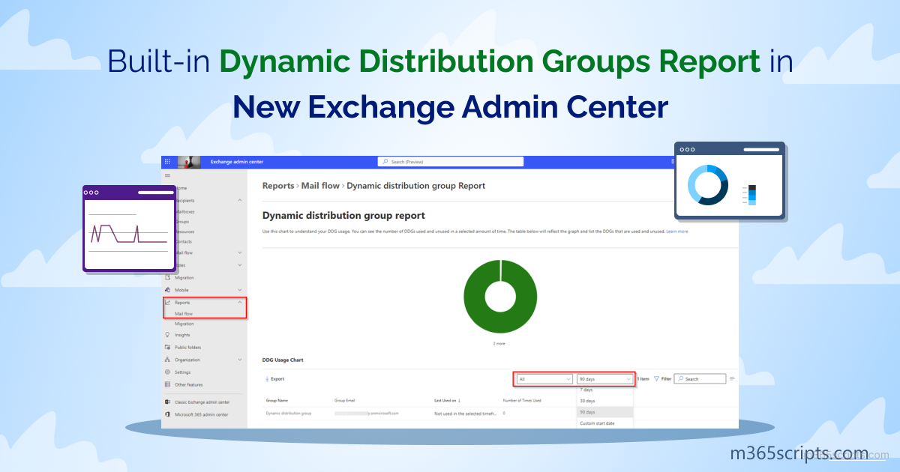Screen dimensions: 900x472
Task: Choose the highlighted 90 days list option
Action: [x=605, y=412]
